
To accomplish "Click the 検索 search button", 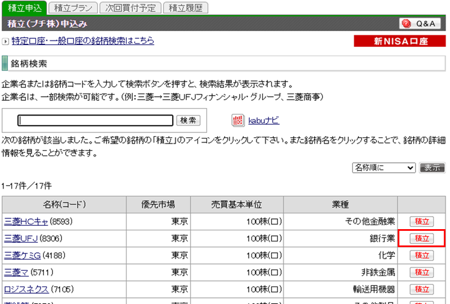I will pyautogui.click(x=188, y=120).
